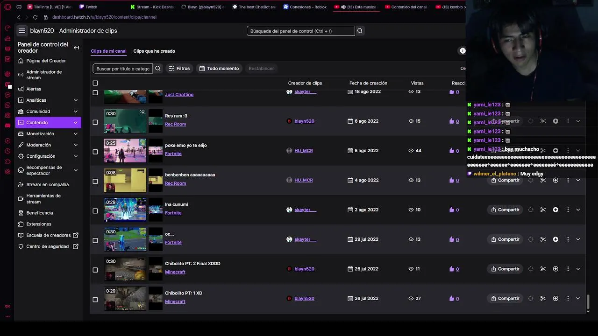Click thumbs-up icon for poke emo yo te elijo
This screenshot has width=598, height=336.
coord(451,151)
